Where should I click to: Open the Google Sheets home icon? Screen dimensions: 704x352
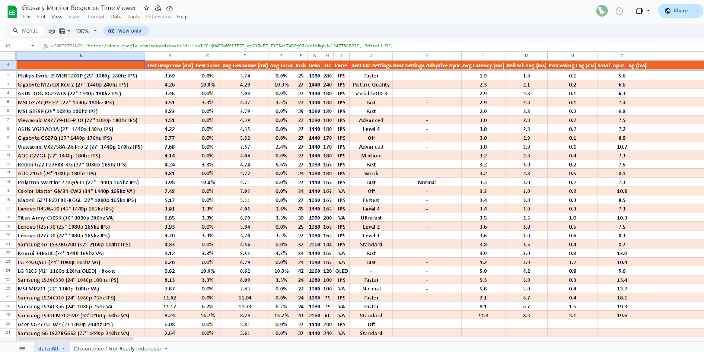pos(12,12)
